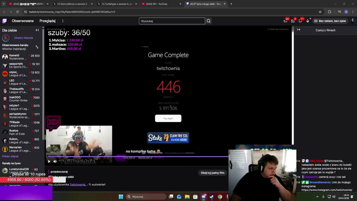This screenshot has height=201, width=357.
Task: Play the clip video
Action: (x=49, y=161)
